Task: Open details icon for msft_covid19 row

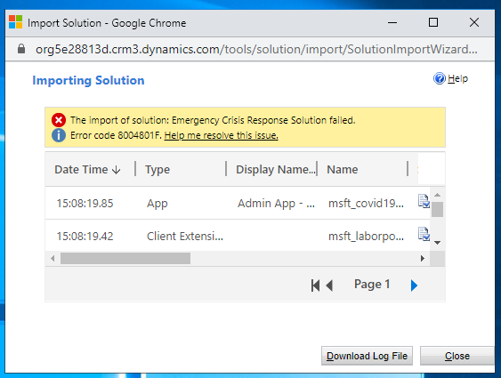Action: point(424,201)
